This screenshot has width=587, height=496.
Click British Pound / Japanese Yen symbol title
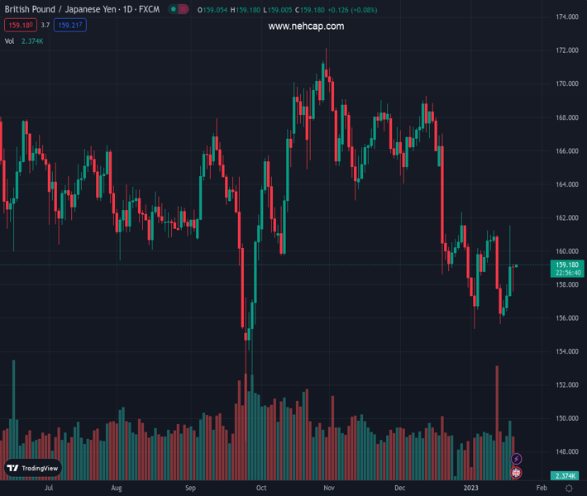click(x=56, y=9)
